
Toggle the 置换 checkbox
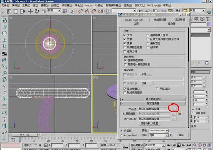pyautogui.click(x=124, y=43)
